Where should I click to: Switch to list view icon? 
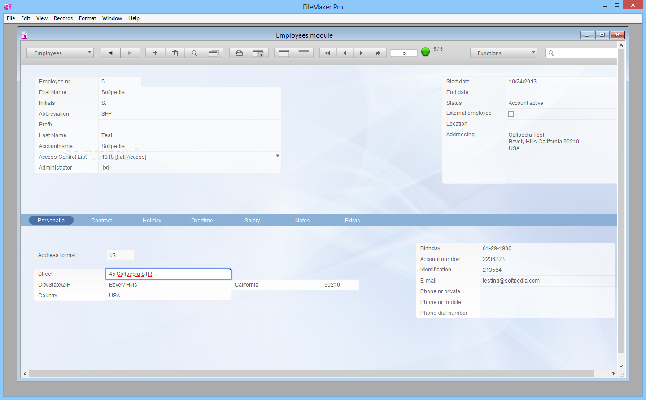304,53
